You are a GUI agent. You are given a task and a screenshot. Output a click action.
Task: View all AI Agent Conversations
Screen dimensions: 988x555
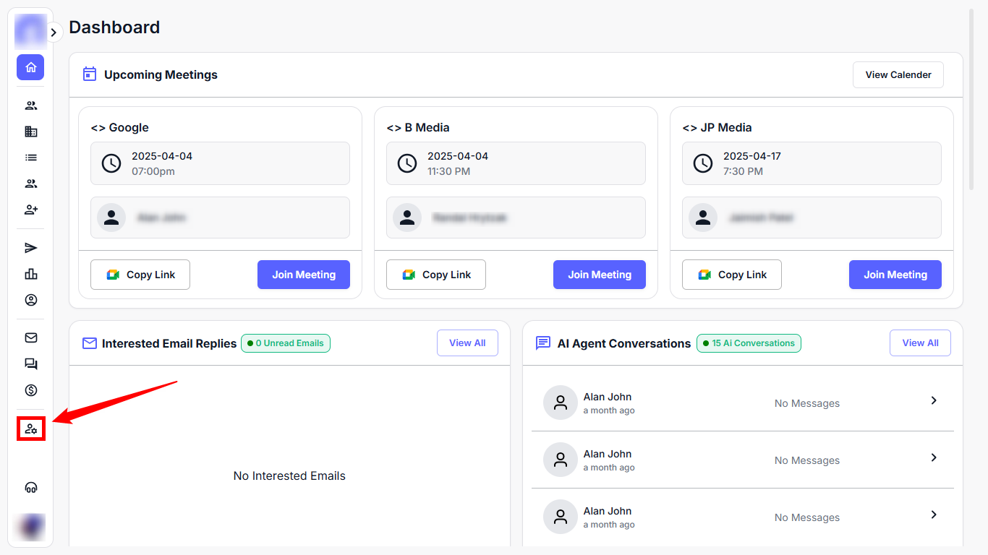point(920,343)
